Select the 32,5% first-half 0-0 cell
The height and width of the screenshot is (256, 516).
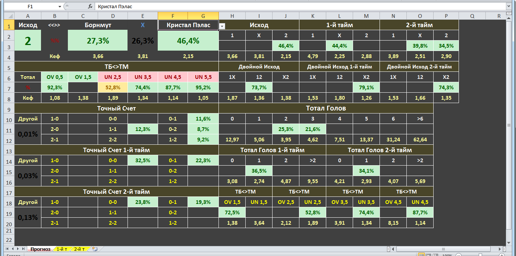point(143,161)
